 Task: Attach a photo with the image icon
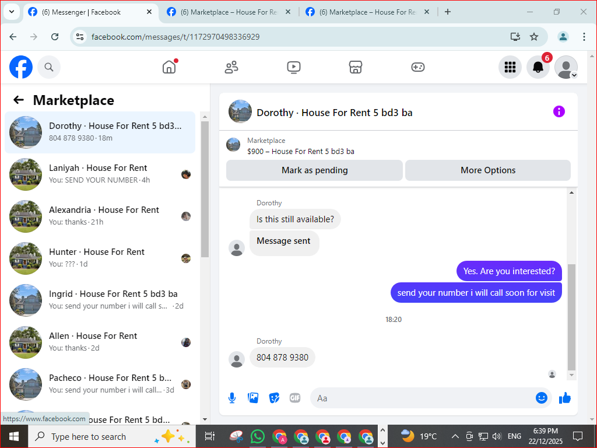[x=253, y=398]
